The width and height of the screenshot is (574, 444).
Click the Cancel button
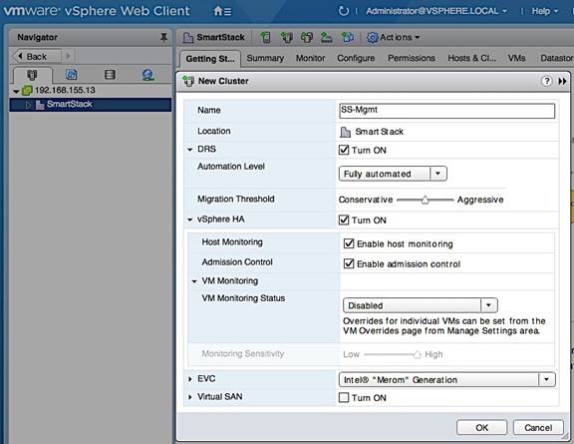pos(538,427)
